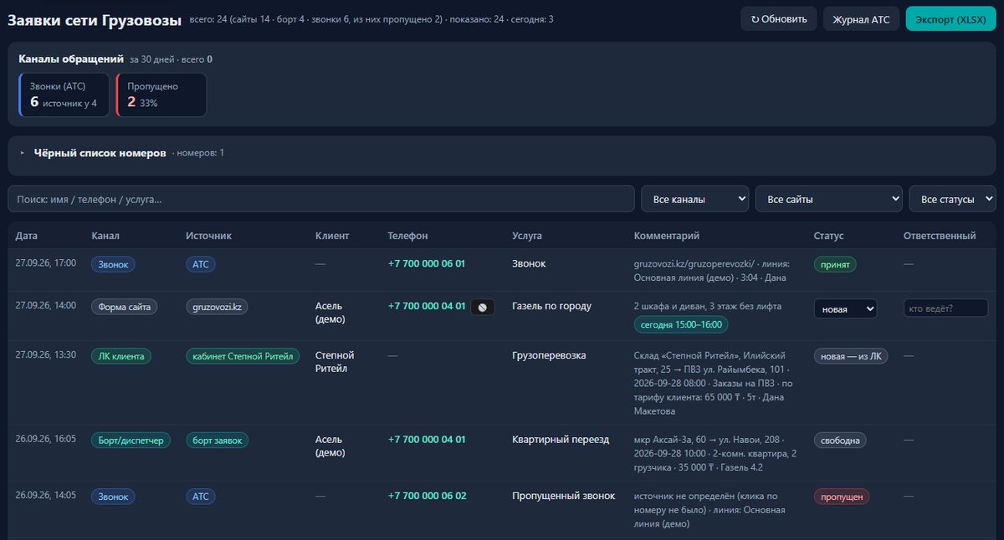
Task: Click the Газель по городу service cell
Action: click(551, 306)
